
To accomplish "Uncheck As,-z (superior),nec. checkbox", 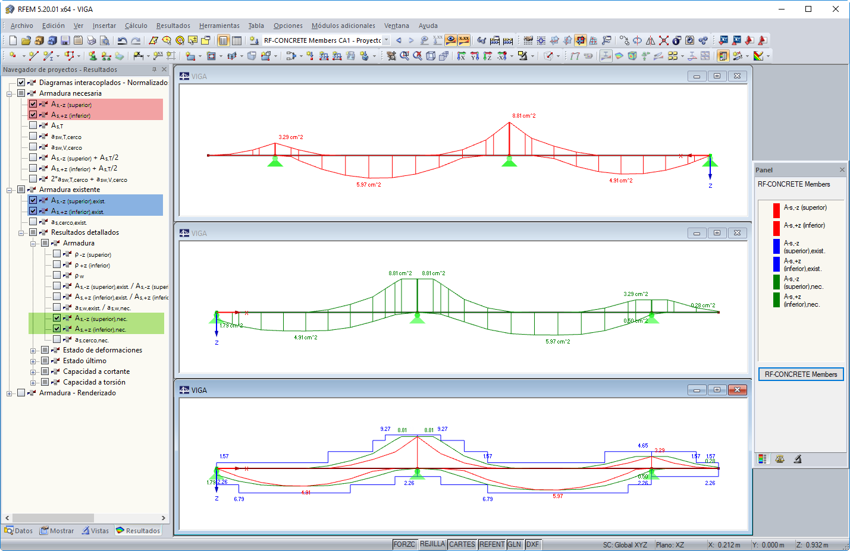I will tap(57, 317).
